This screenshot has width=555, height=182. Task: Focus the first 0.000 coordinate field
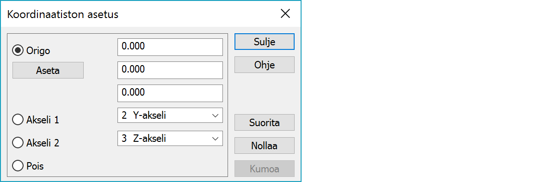tap(170, 47)
